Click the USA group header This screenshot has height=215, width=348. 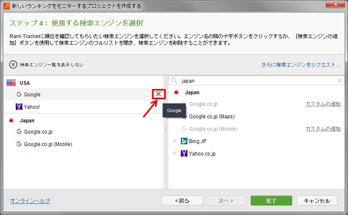coord(25,83)
